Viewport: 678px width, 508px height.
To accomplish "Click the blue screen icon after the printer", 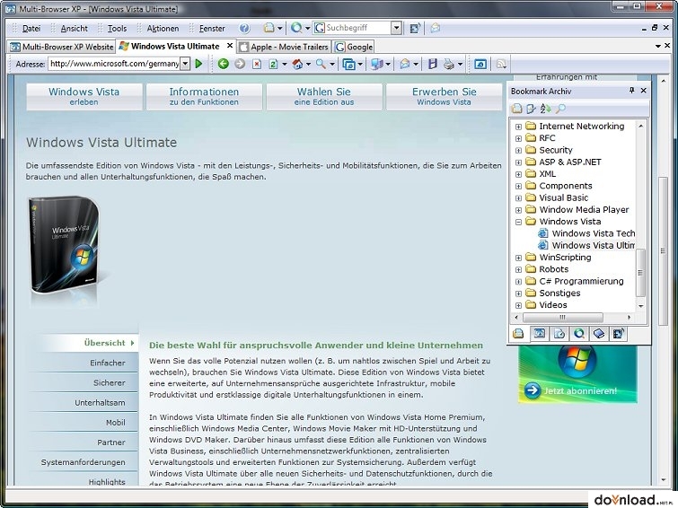I will pyautogui.click(x=480, y=64).
